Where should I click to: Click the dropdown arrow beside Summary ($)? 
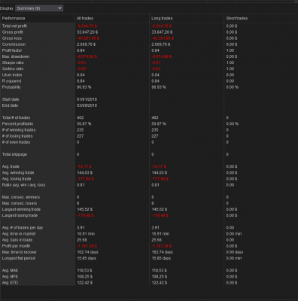pyautogui.click(x=59, y=8)
